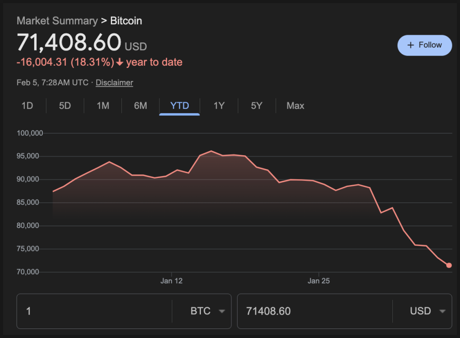Screen dimensions: 460x338
Task: View the 1Y price history
Action: pyautogui.click(x=219, y=106)
